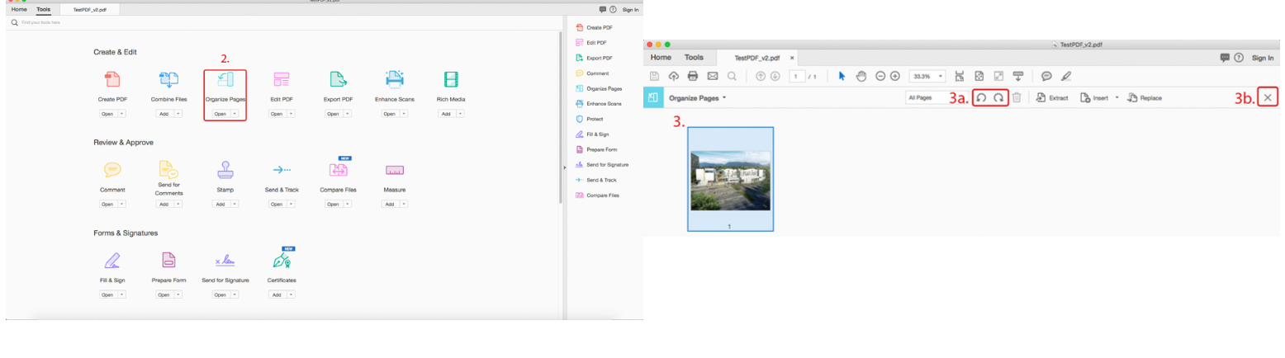1285x358 pixels.
Task: Click the Create PDF tool icon in Tools grid
Action: tap(112, 80)
